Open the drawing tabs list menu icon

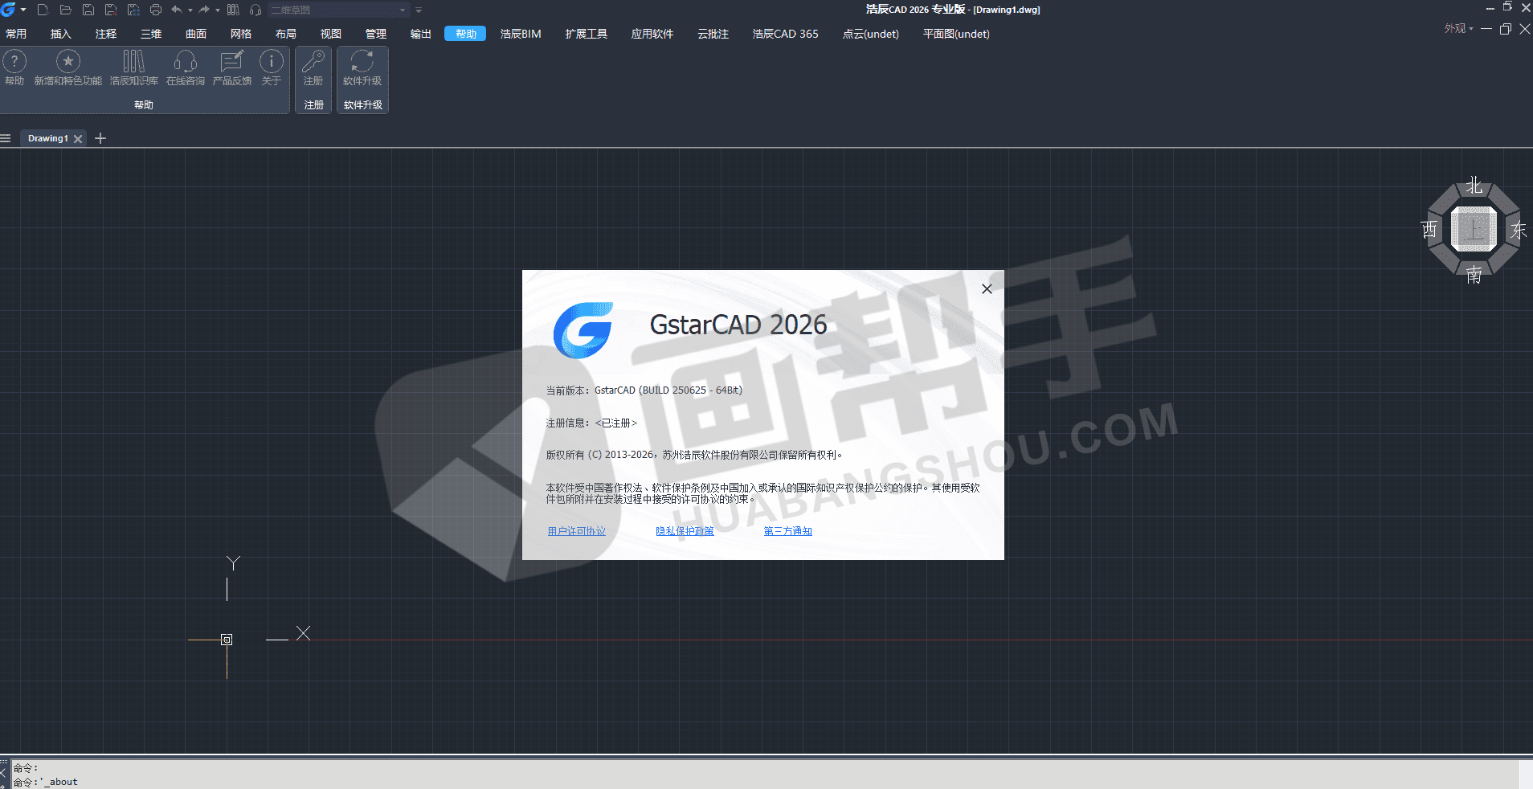[6, 138]
